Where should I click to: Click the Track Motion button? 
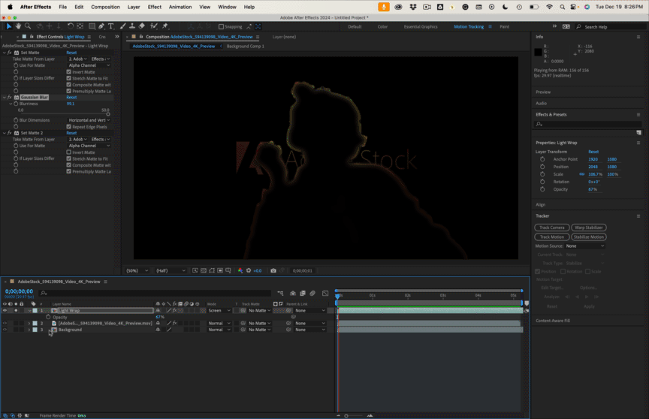tap(552, 237)
